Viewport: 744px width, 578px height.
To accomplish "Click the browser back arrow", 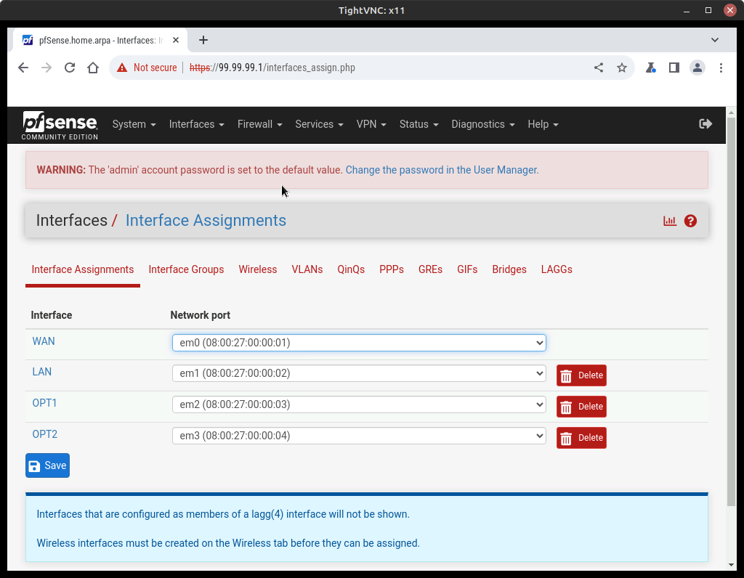I will tap(23, 68).
